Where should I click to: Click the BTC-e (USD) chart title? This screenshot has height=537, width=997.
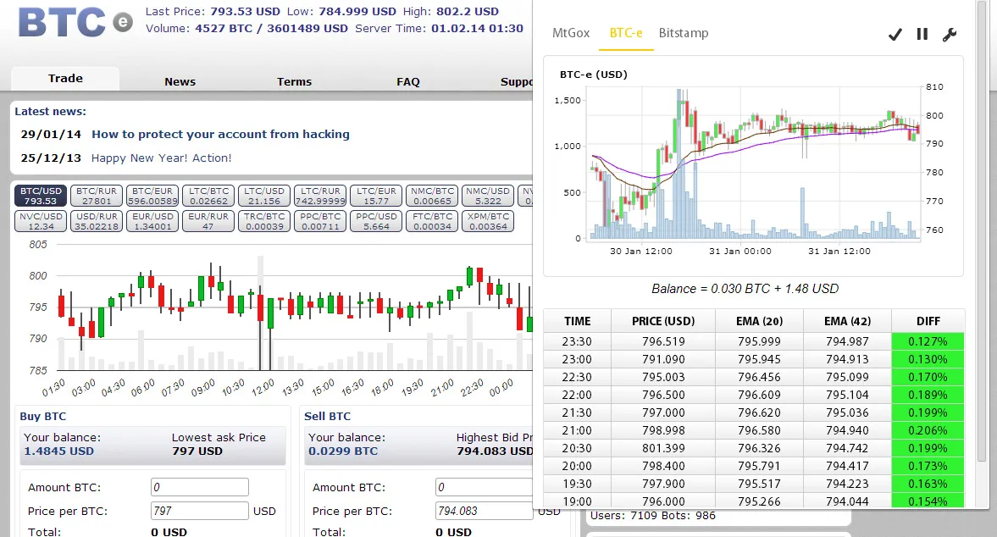(593, 75)
